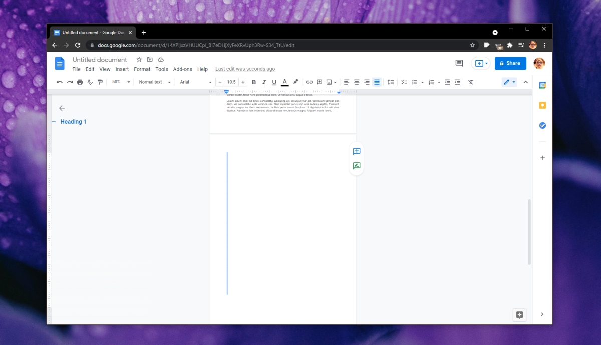Screen dimensions: 601x345
Task: Open the zoom level 50% dropdown
Action: (x=121, y=82)
